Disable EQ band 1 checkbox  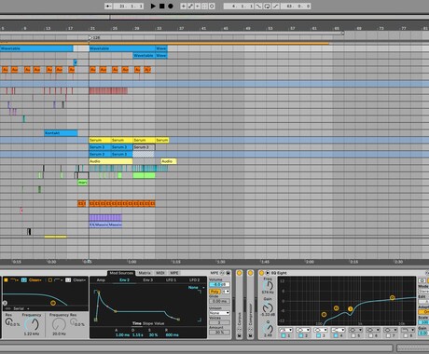pyautogui.click(x=284, y=335)
